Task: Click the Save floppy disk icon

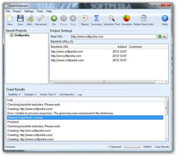Action: (20, 18)
